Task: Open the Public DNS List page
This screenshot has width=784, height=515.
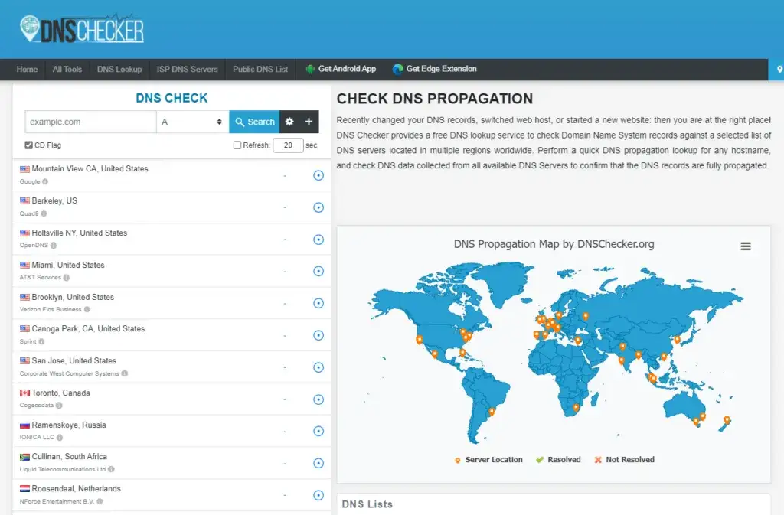Action: 260,69
